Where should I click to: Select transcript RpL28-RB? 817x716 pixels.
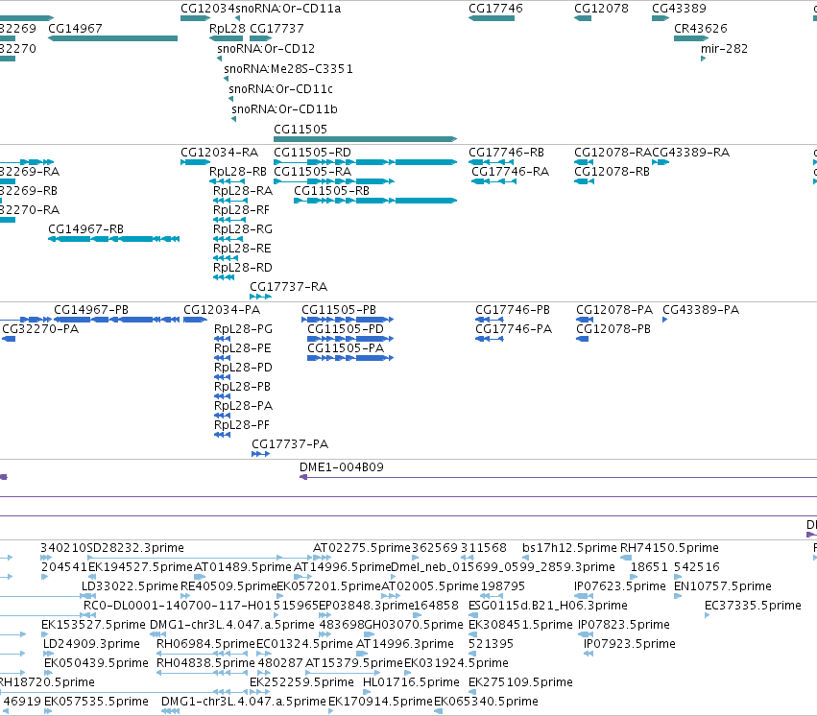pos(238,172)
